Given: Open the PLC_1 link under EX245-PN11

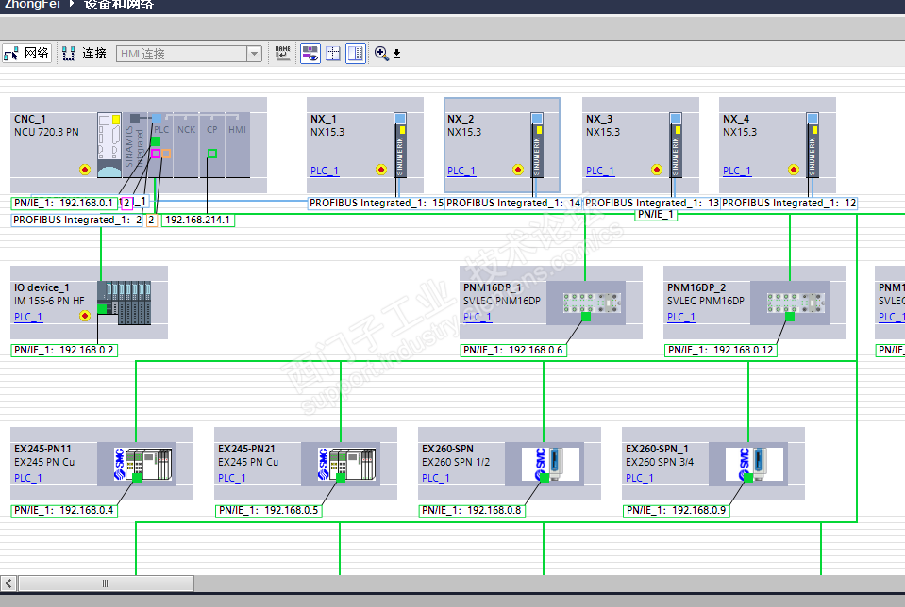Looking at the screenshot, I should coord(28,478).
